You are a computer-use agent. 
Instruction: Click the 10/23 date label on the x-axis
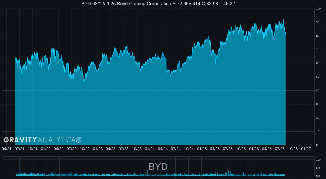[x=137, y=149]
